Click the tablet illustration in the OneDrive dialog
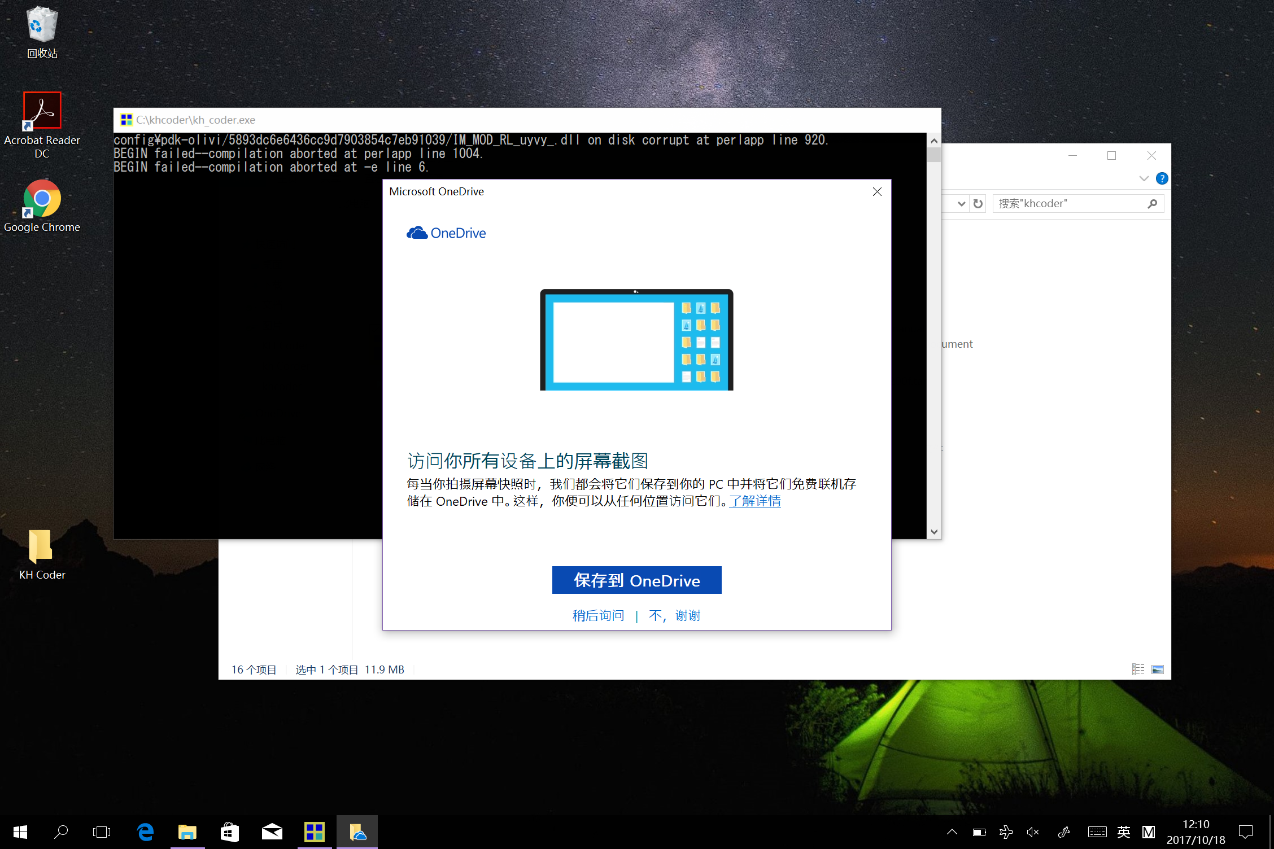 (x=636, y=340)
